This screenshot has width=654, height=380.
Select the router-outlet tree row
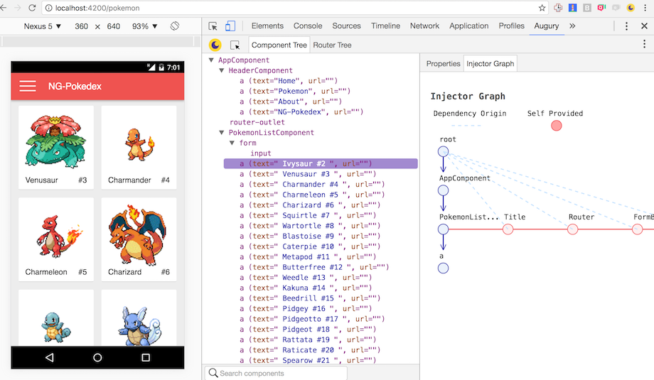click(x=257, y=122)
